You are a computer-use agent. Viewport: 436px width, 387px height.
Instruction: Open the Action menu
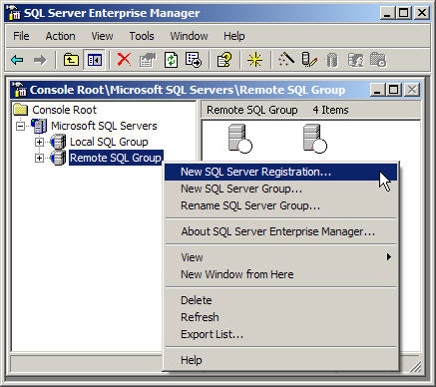(60, 36)
